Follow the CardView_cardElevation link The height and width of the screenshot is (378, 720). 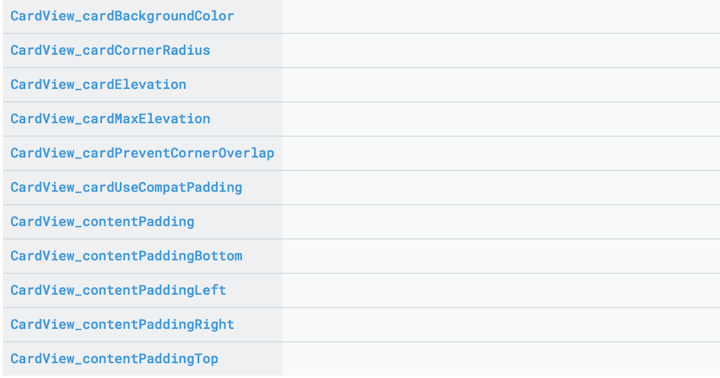point(98,85)
